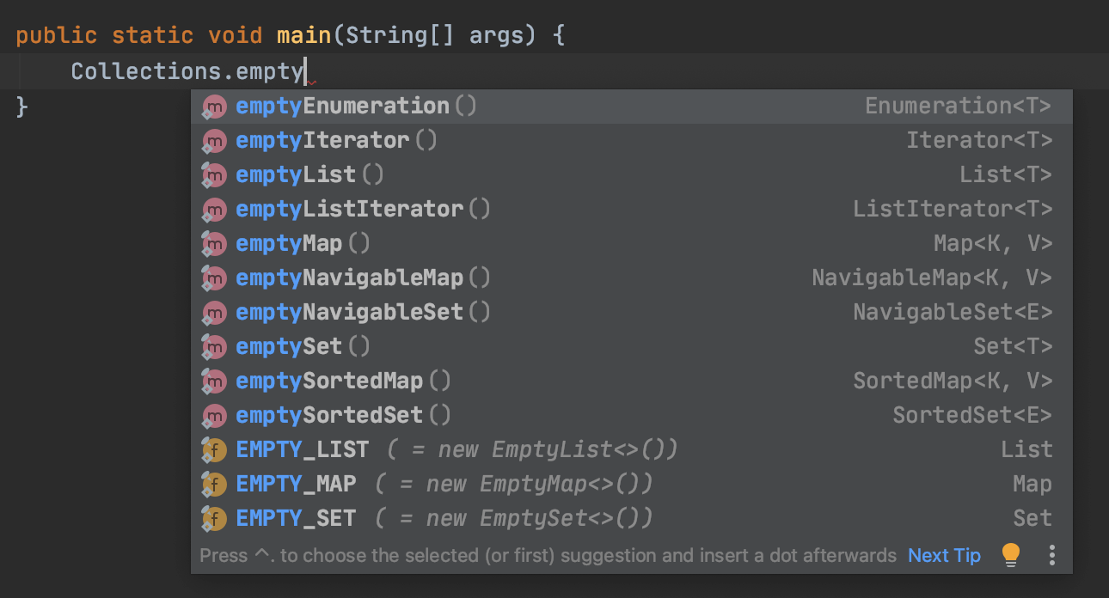Click the method icon beside emptyNavigableMap
Screen dimensions: 1109x598
coord(213,278)
